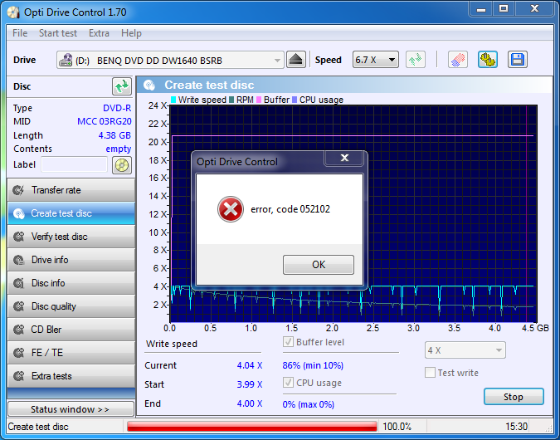Enable the Test write checkbox

430,373
